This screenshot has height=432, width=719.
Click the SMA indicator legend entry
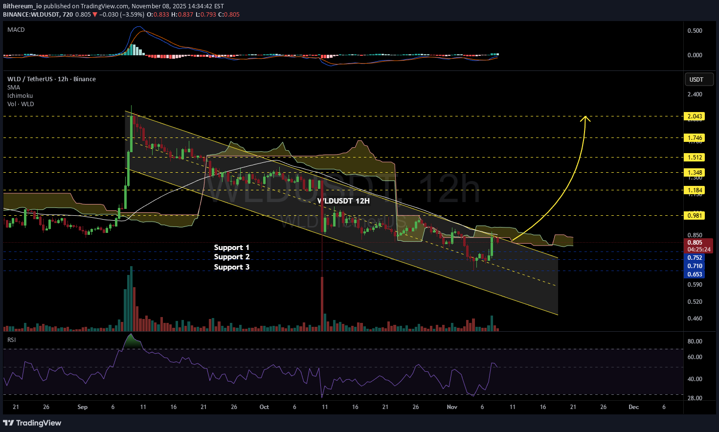click(x=14, y=88)
